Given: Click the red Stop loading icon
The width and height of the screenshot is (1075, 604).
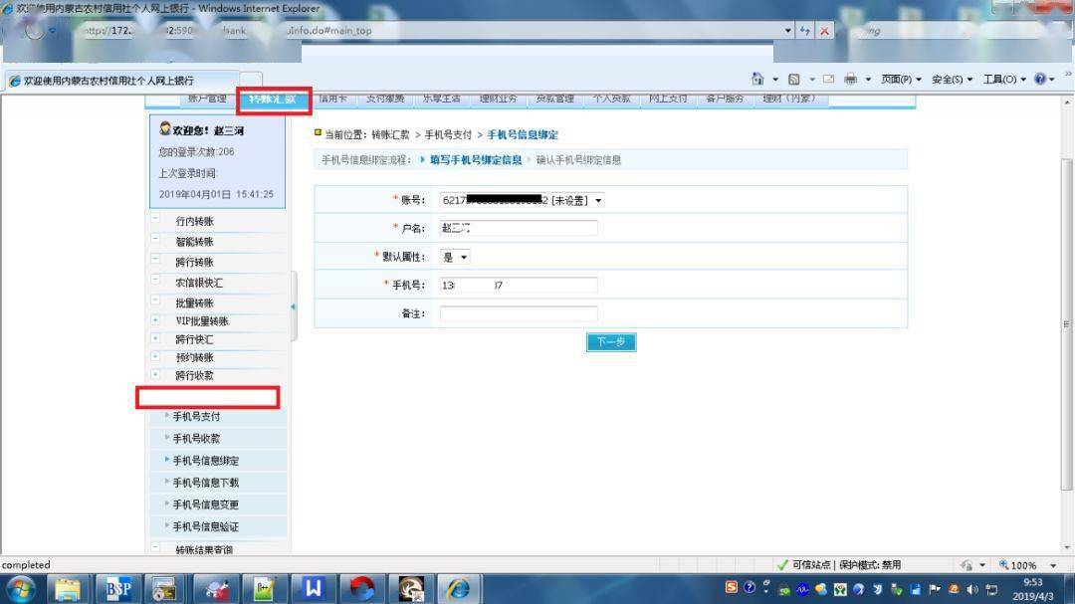Looking at the screenshot, I should [x=824, y=31].
